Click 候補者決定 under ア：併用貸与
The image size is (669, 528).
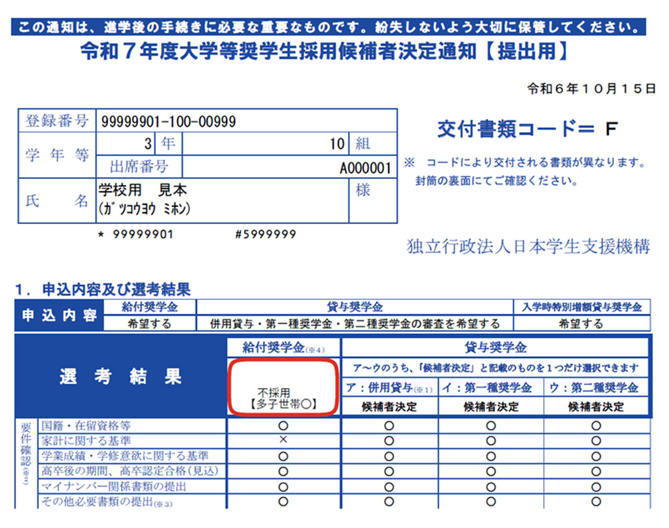(x=389, y=407)
